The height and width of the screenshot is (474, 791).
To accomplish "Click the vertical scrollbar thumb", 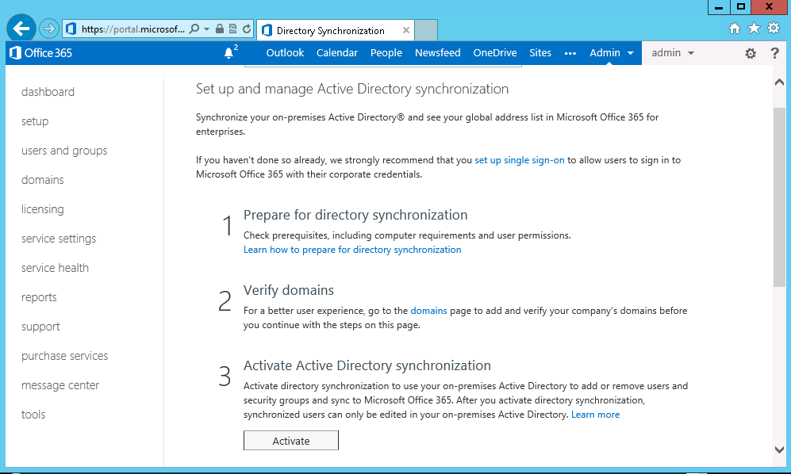I will tap(779, 197).
